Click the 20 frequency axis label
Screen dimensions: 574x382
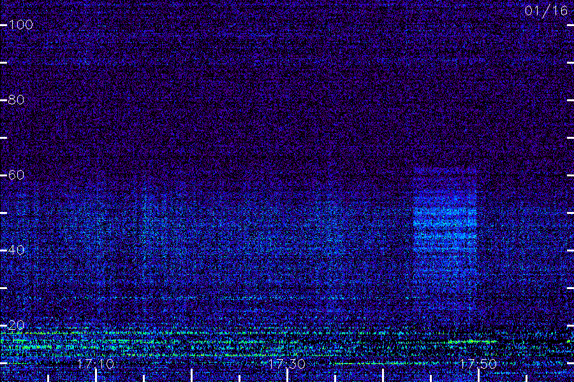[16, 325]
